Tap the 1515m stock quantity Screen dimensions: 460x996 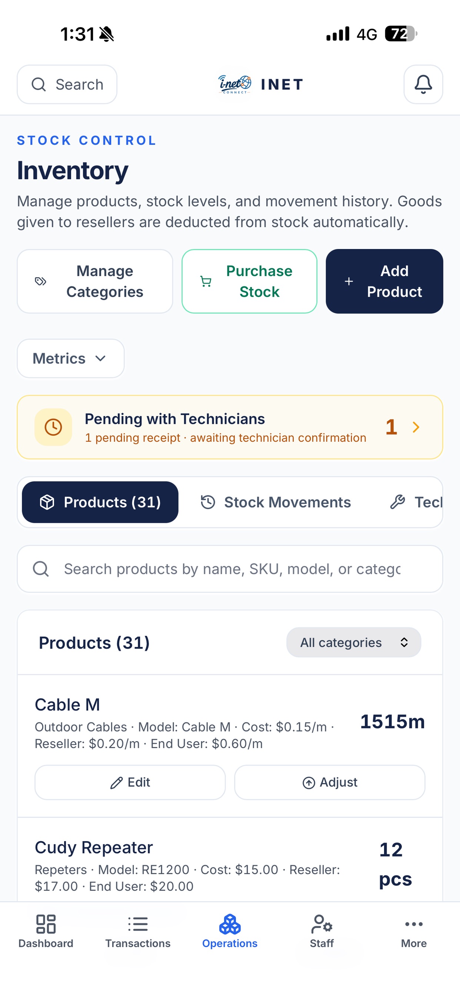pos(392,721)
